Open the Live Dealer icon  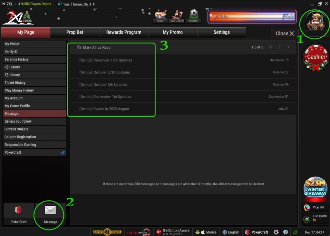(x=177, y=16)
